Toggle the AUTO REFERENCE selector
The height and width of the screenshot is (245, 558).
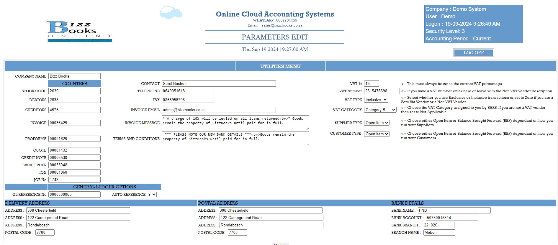pyautogui.click(x=152, y=195)
